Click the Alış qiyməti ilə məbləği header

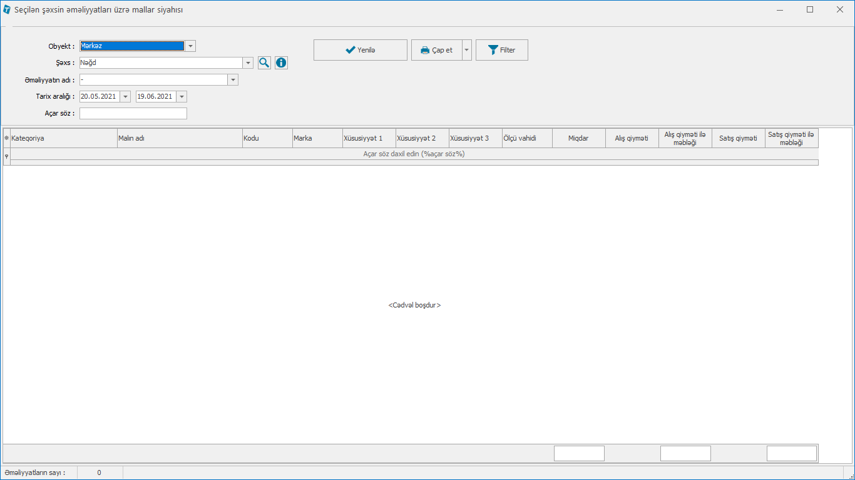click(685, 138)
